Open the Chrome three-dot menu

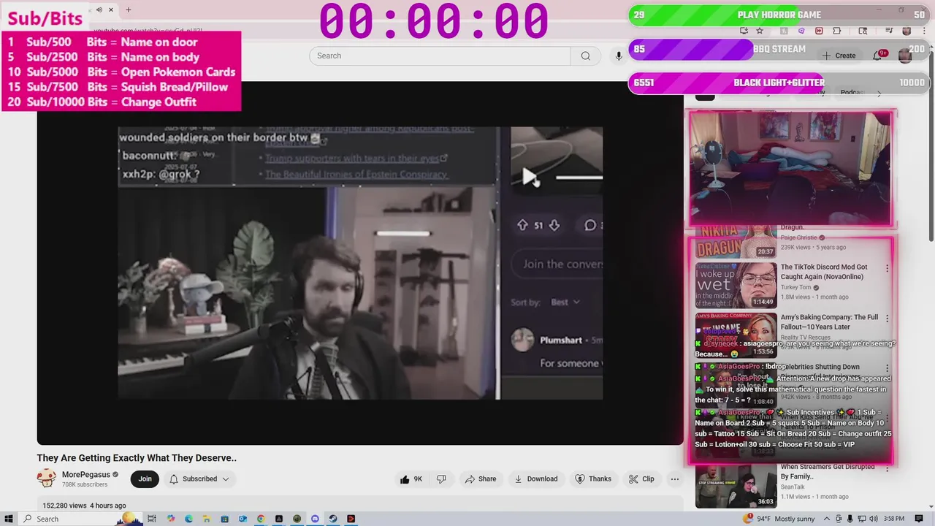(x=924, y=31)
